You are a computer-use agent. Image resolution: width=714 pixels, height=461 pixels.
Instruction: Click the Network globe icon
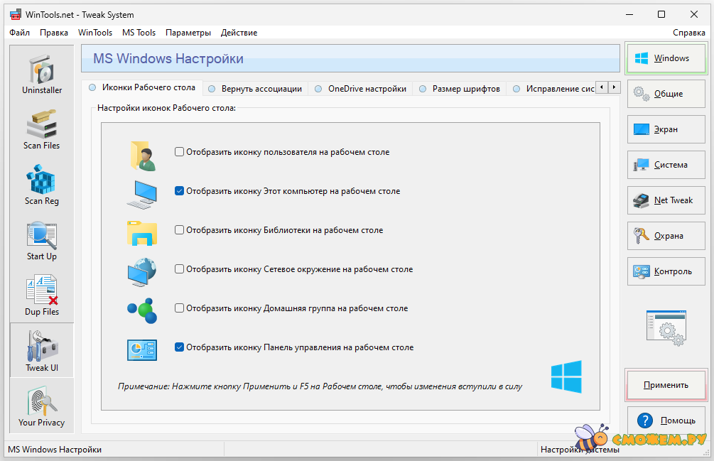point(142,272)
